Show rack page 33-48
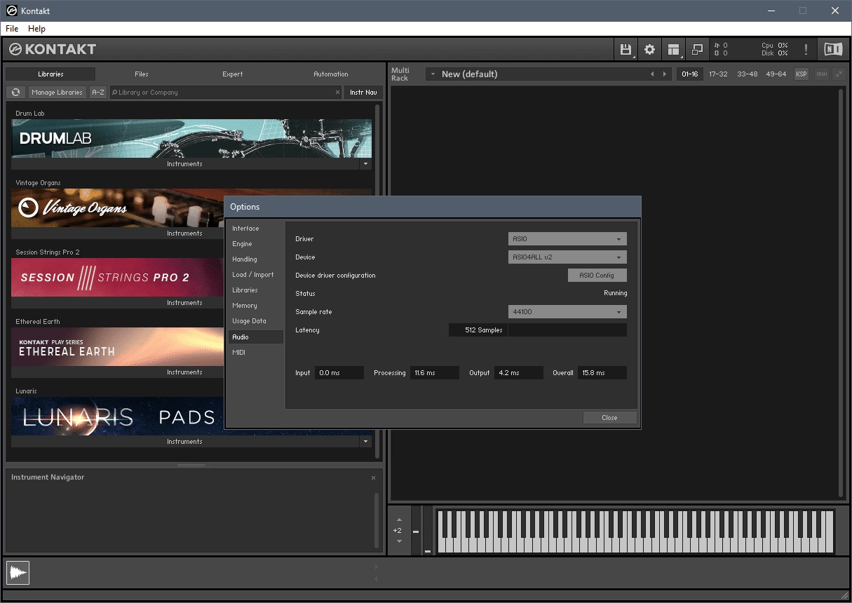The image size is (852, 603). pos(747,74)
